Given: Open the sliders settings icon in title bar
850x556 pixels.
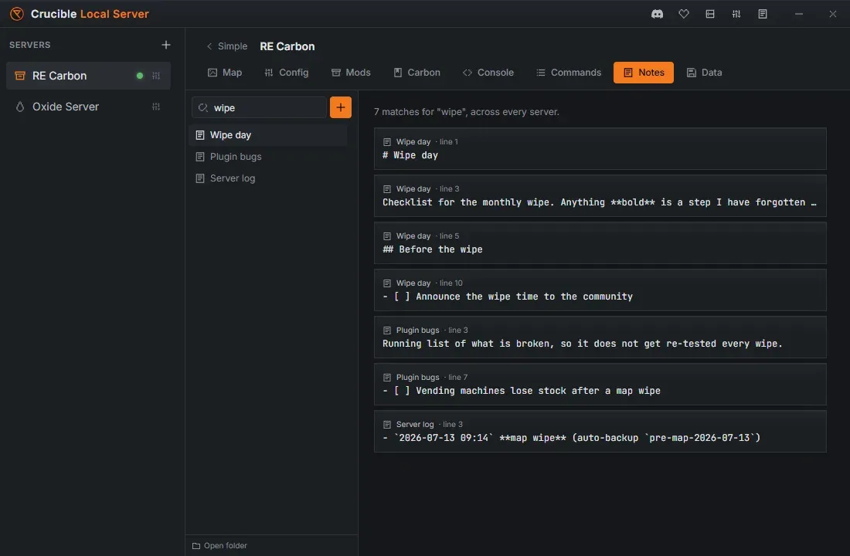Looking at the screenshot, I should coord(736,14).
